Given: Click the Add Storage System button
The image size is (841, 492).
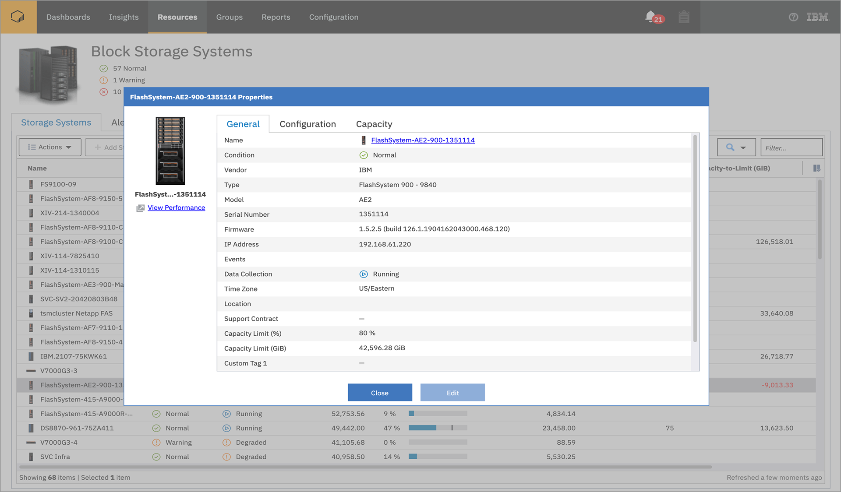Looking at the screenshot, I should click(105, 147).
